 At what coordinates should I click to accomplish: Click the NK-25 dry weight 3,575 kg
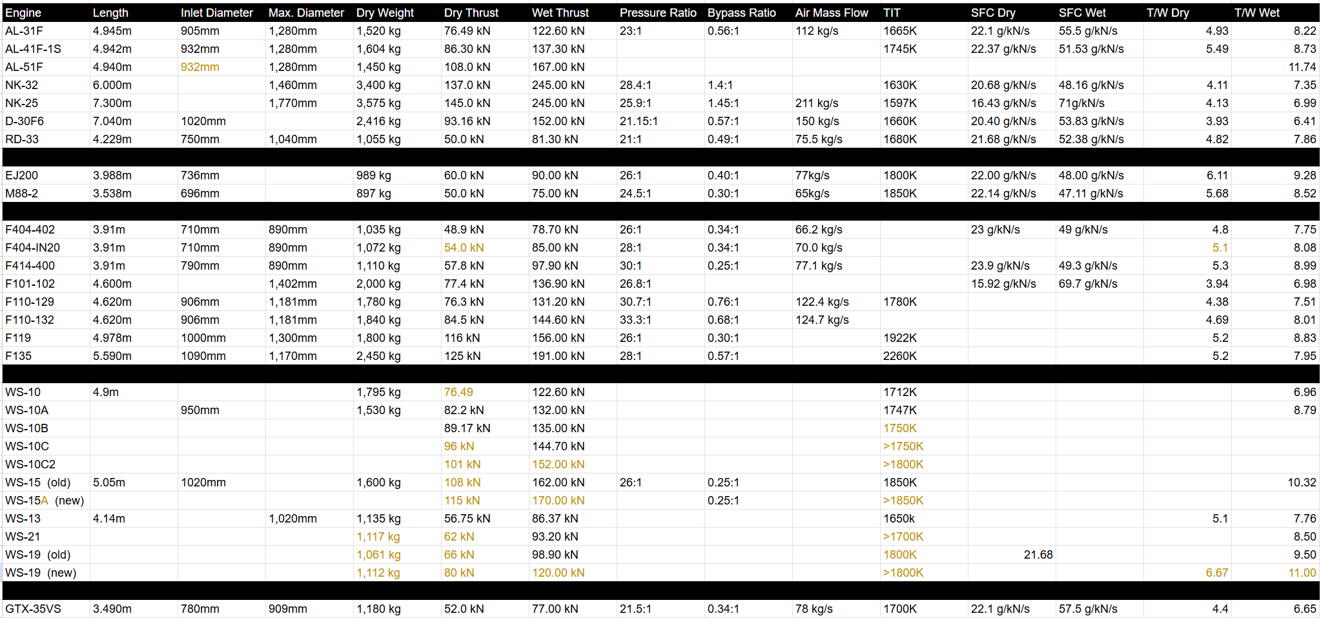pos(378,103)
